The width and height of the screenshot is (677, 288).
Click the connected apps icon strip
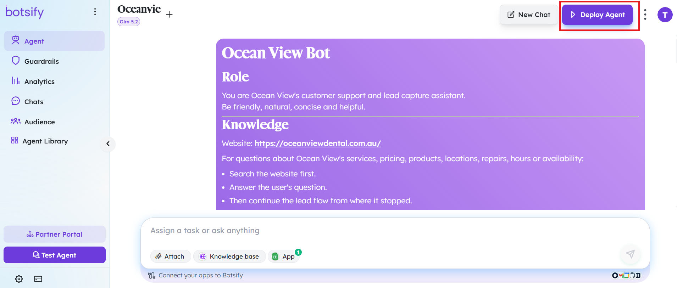626,275
